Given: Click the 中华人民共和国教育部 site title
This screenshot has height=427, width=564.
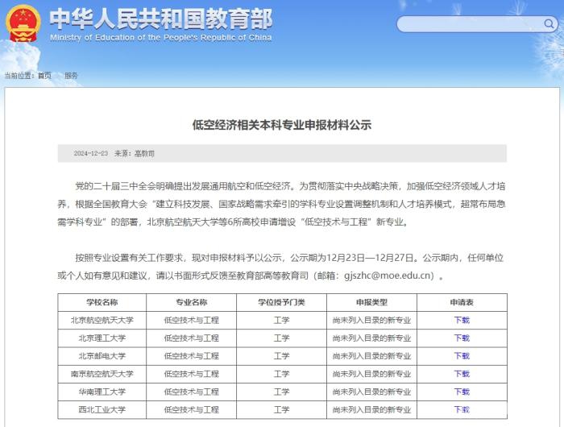Looking at the screenshot, I should coord(160,19).
